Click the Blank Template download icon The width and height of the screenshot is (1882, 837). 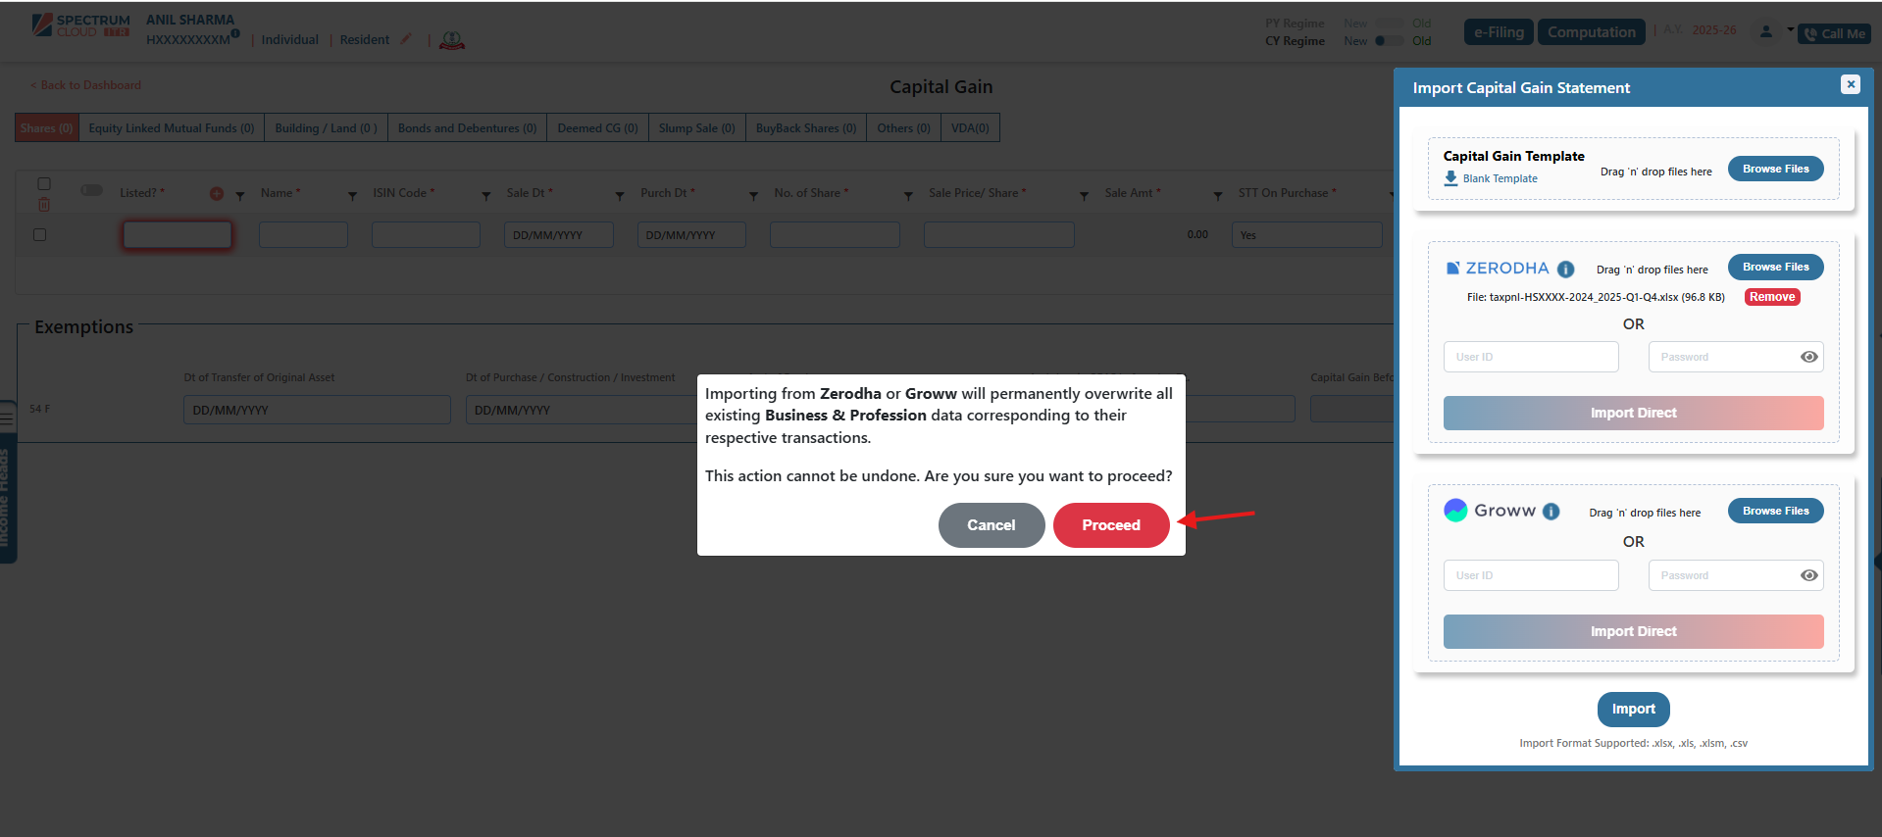click(1450, 178)
